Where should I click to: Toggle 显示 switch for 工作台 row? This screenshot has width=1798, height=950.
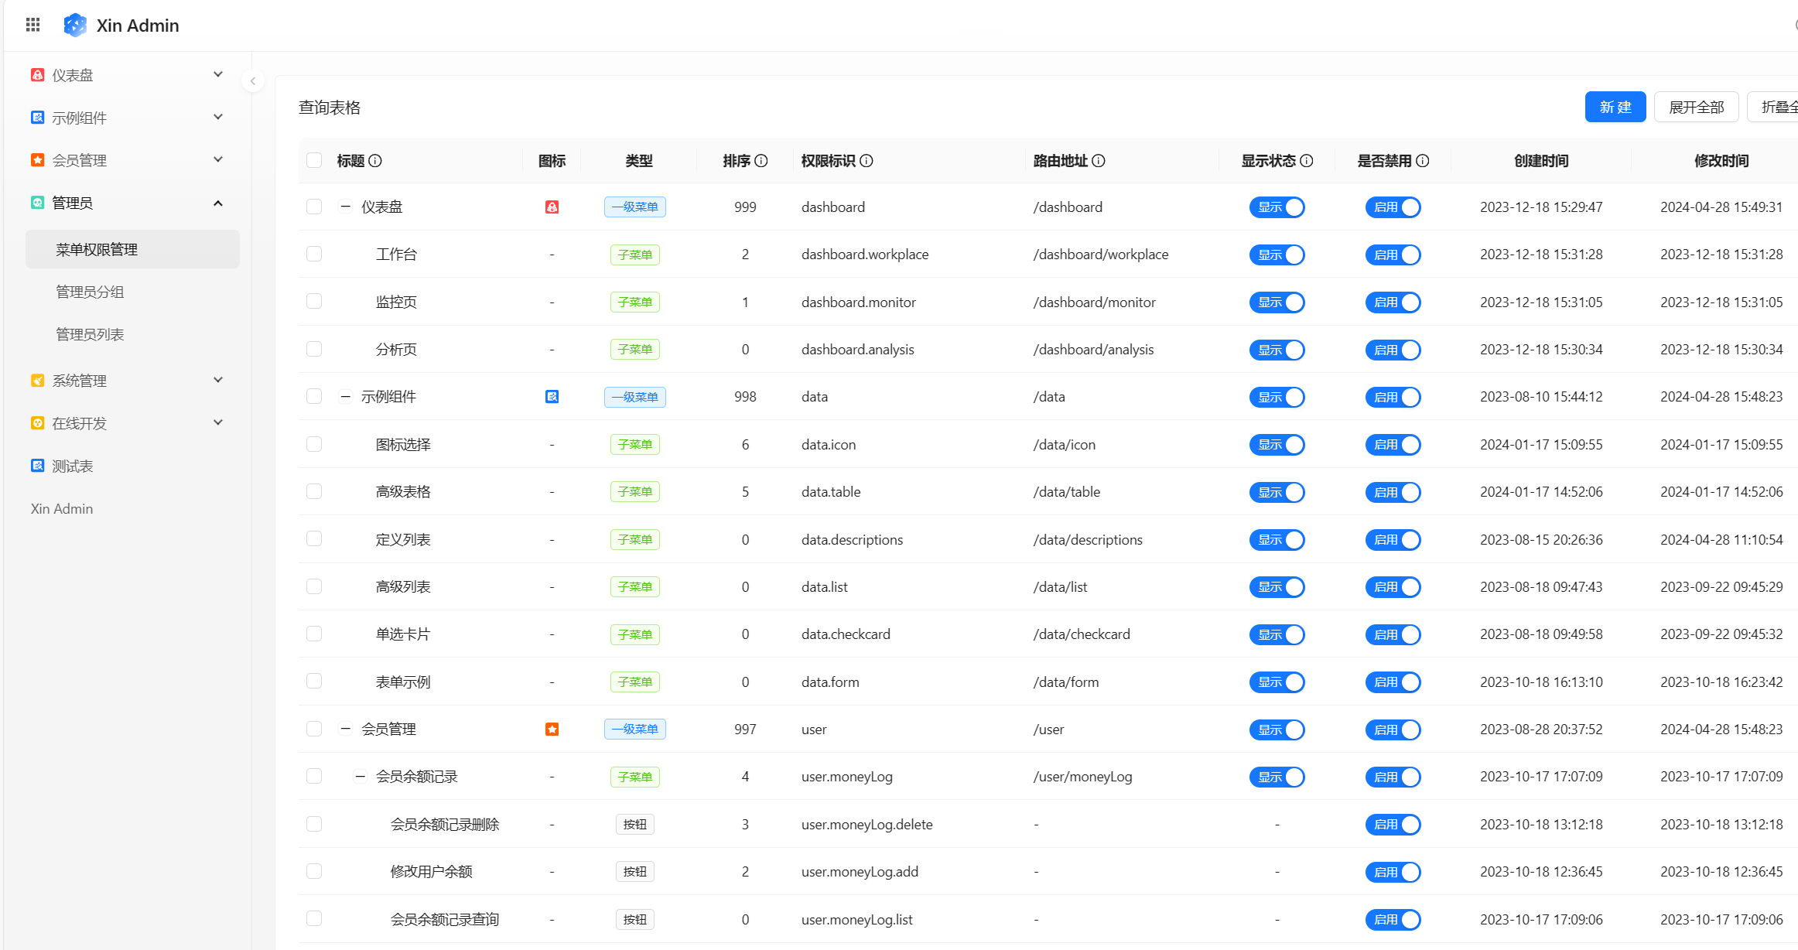[x=1277, y=255]
